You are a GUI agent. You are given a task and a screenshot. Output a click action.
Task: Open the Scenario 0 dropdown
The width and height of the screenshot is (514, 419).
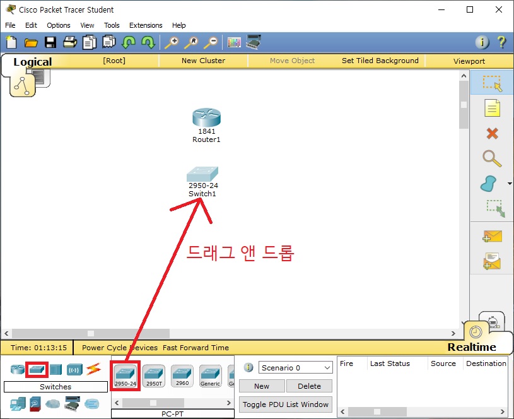[x=296, y=368]
